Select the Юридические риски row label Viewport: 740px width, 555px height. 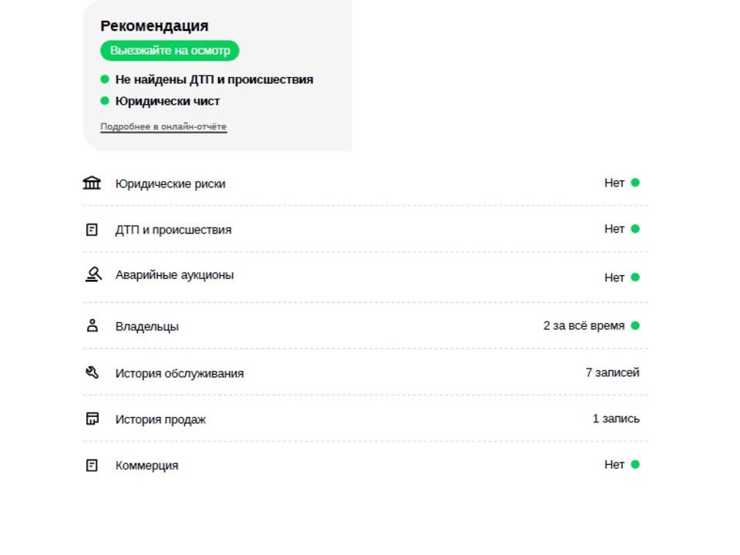pyautogui.click(x=170, y=183)
